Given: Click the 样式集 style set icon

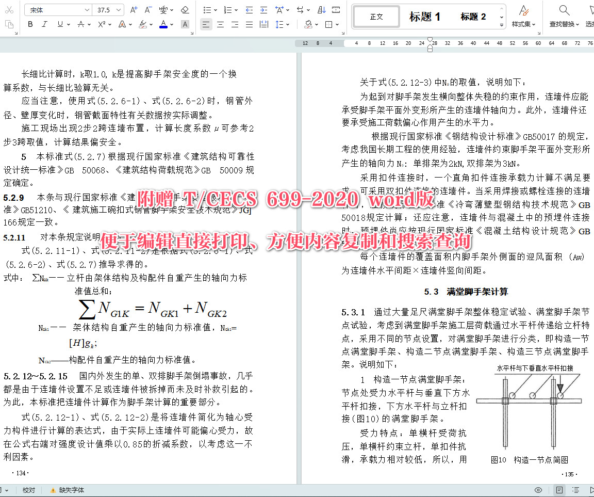Looking at the screenshot, I should (524, 16).
